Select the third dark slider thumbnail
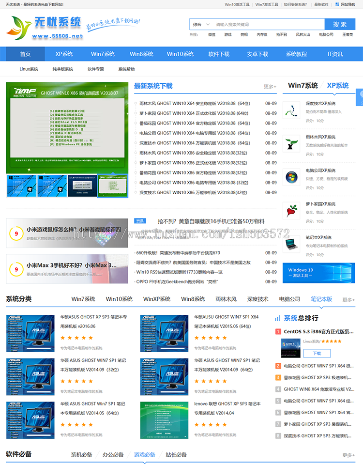This screenshot has width=363, height=465. pyautogui.click(x=82, y=186)
